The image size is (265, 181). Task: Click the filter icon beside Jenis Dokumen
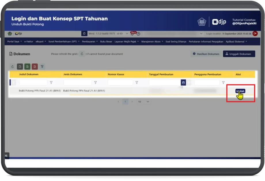(x=95, y=83)
